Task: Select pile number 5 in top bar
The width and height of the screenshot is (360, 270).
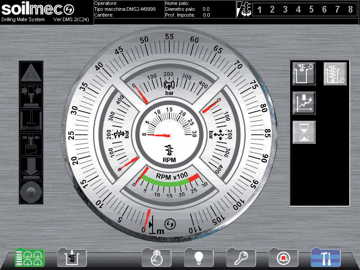Action: click(x=311, y=9)
